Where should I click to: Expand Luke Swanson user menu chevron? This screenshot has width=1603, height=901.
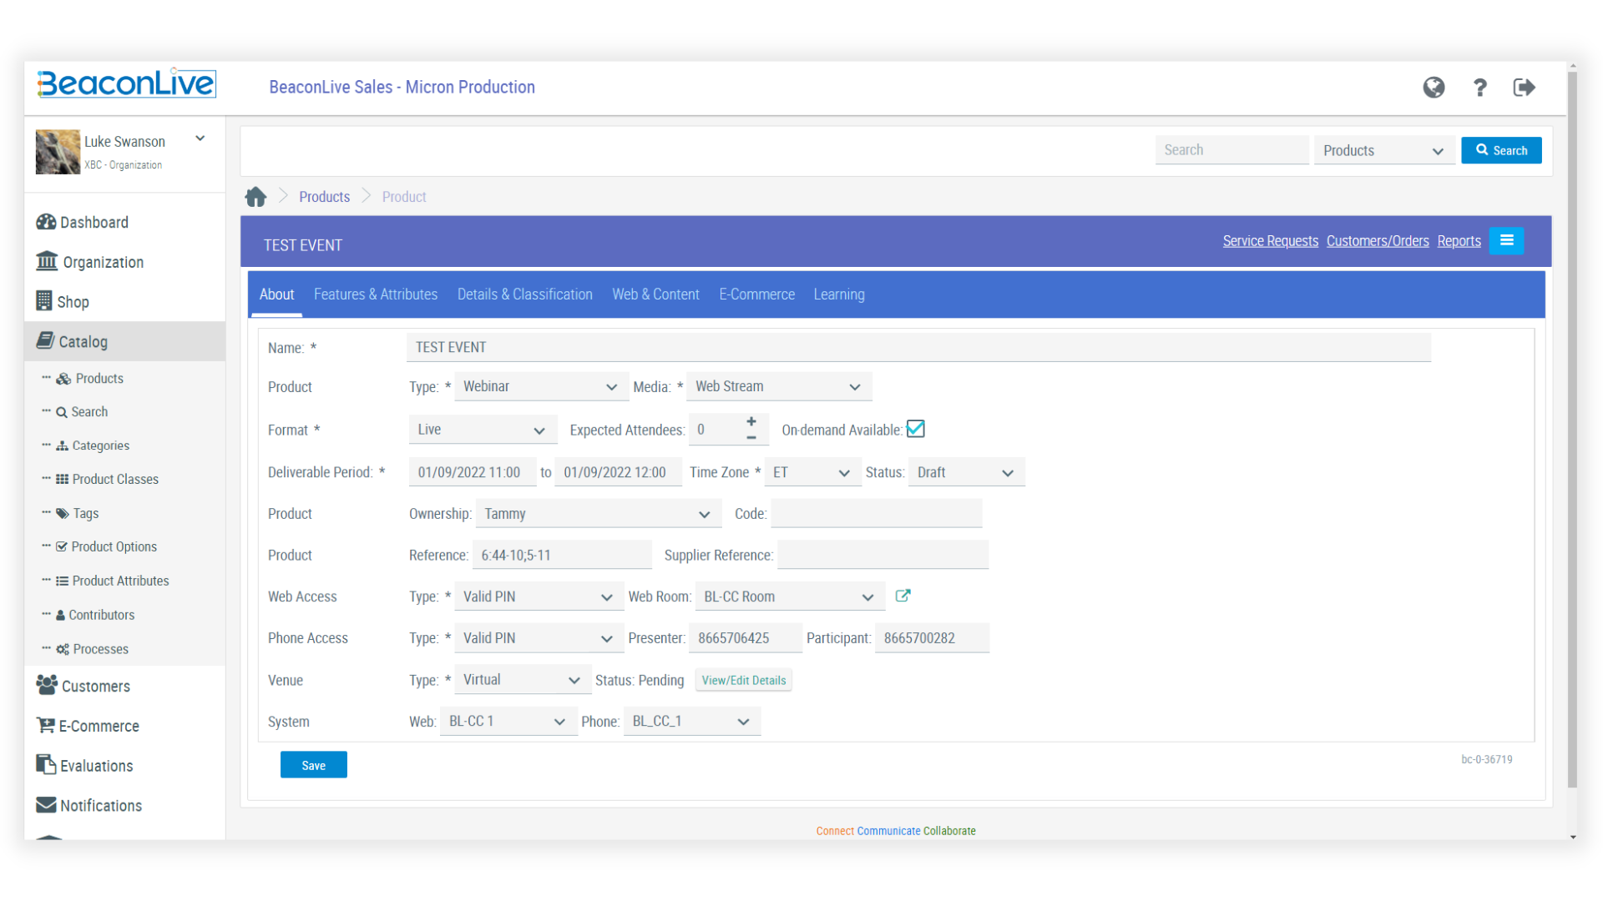coord(200,138)
